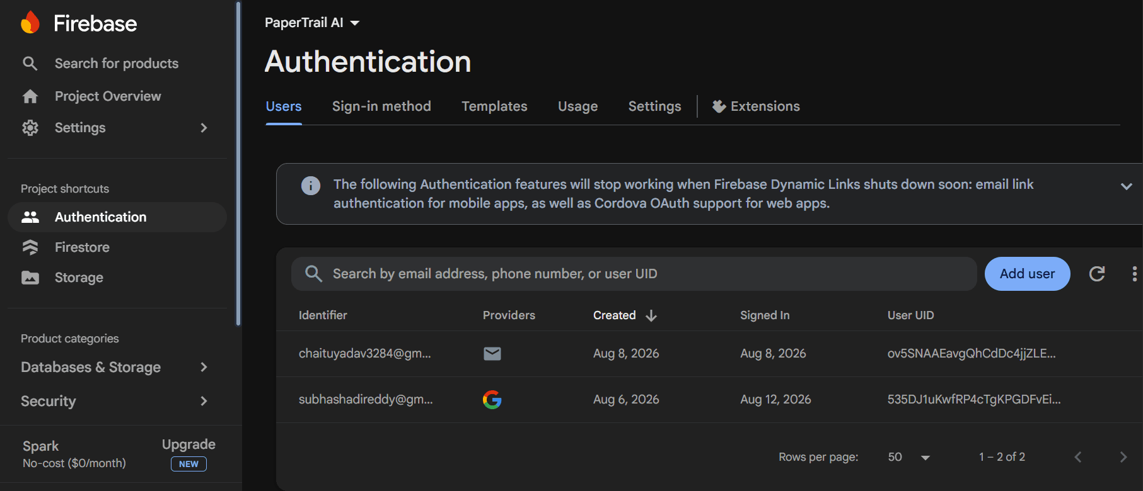Toggle the Created column sort arrow
This screenshot has width=1143, height=491.
[x=651, y=315]
